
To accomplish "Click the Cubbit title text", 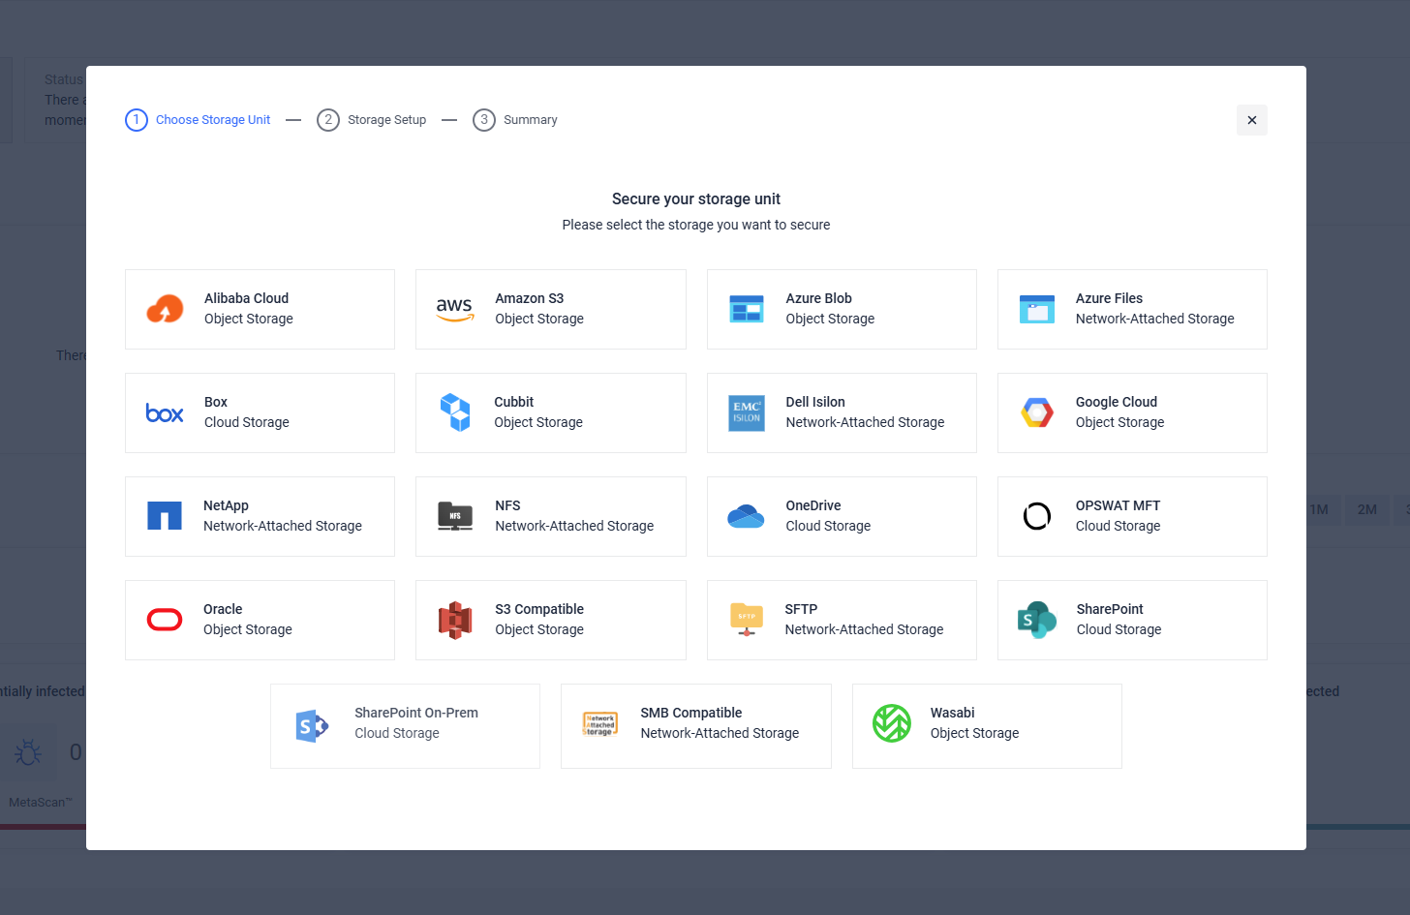I will coord(513,402).
